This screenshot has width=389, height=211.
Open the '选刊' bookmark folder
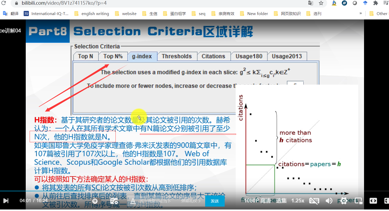pos(314,13)
